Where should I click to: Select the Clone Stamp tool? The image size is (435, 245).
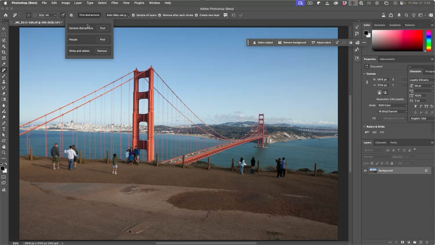click(3, 82)
